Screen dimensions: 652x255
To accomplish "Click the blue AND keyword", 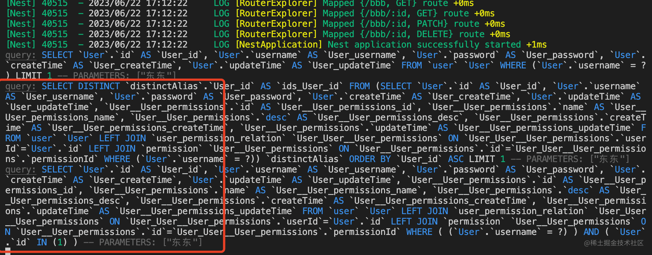I will pos(591,232).
